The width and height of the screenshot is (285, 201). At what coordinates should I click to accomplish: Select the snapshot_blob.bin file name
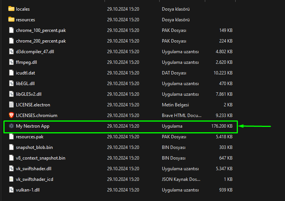point(34,147)
